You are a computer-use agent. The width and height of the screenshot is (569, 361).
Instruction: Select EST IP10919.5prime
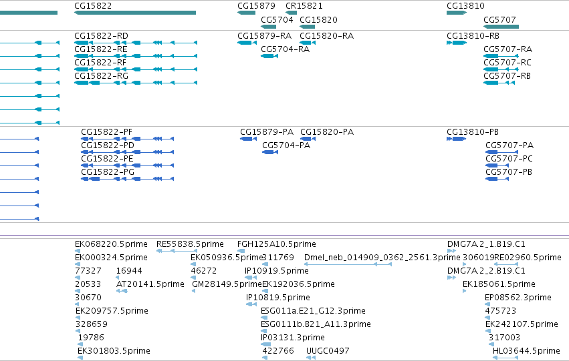coord(251,278)
